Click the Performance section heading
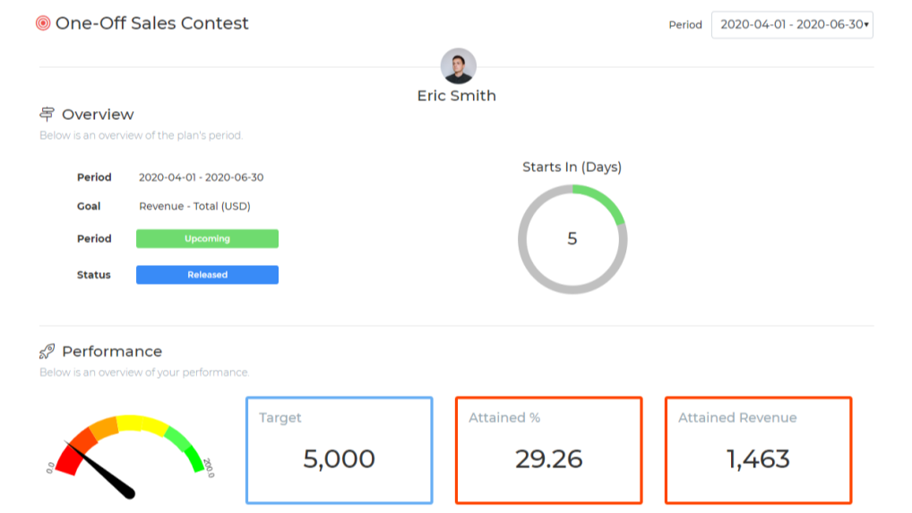The height and width of the screenshot is (513, 912). pos(112,351)
